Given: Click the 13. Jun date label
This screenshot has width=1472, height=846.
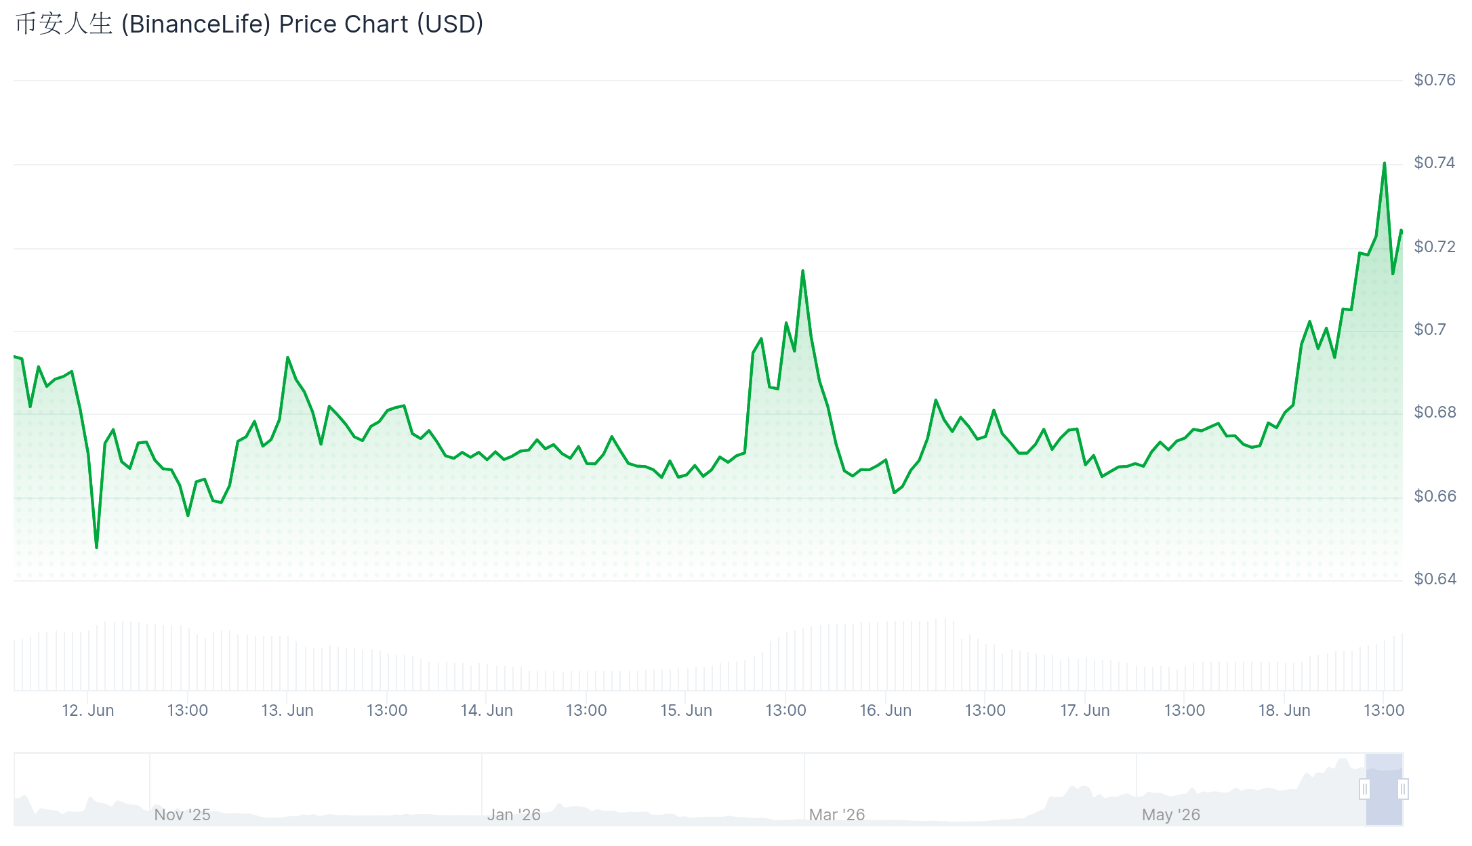Looking at the screenshot, I should (x=287, y=710).
